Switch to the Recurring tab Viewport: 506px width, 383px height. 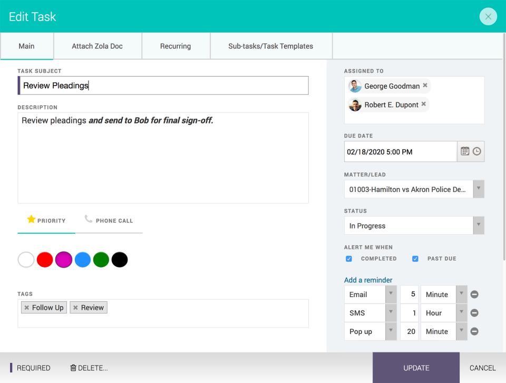[x=176, y=46]
